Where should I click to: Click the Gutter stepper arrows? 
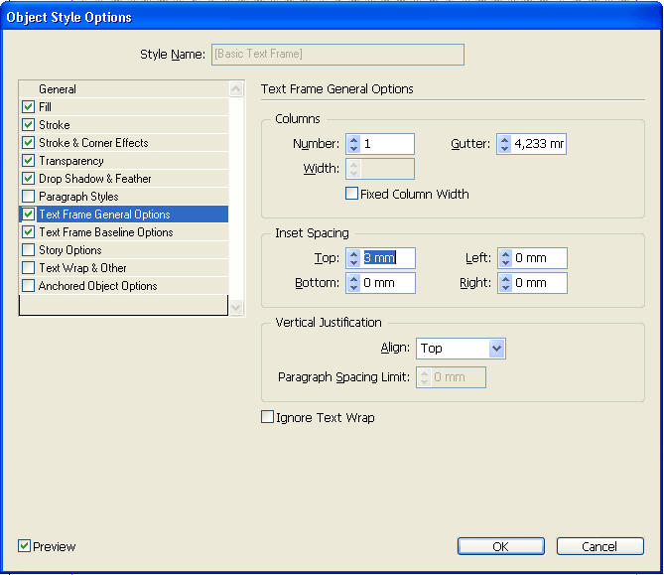click(504, 144)
